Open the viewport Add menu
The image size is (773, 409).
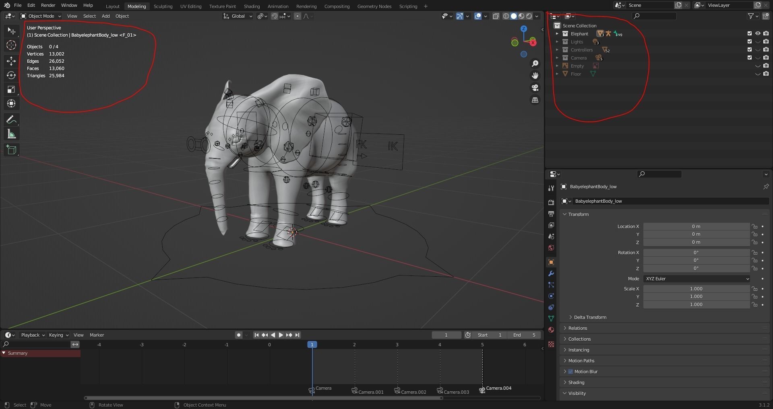pos(105,16)
